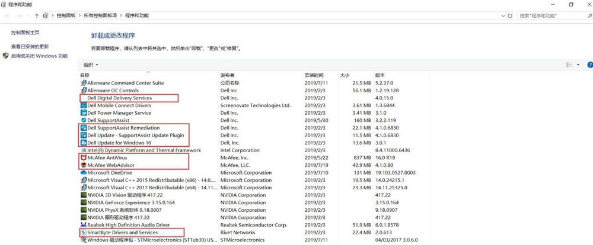Open help with the blue question mark

589,65
